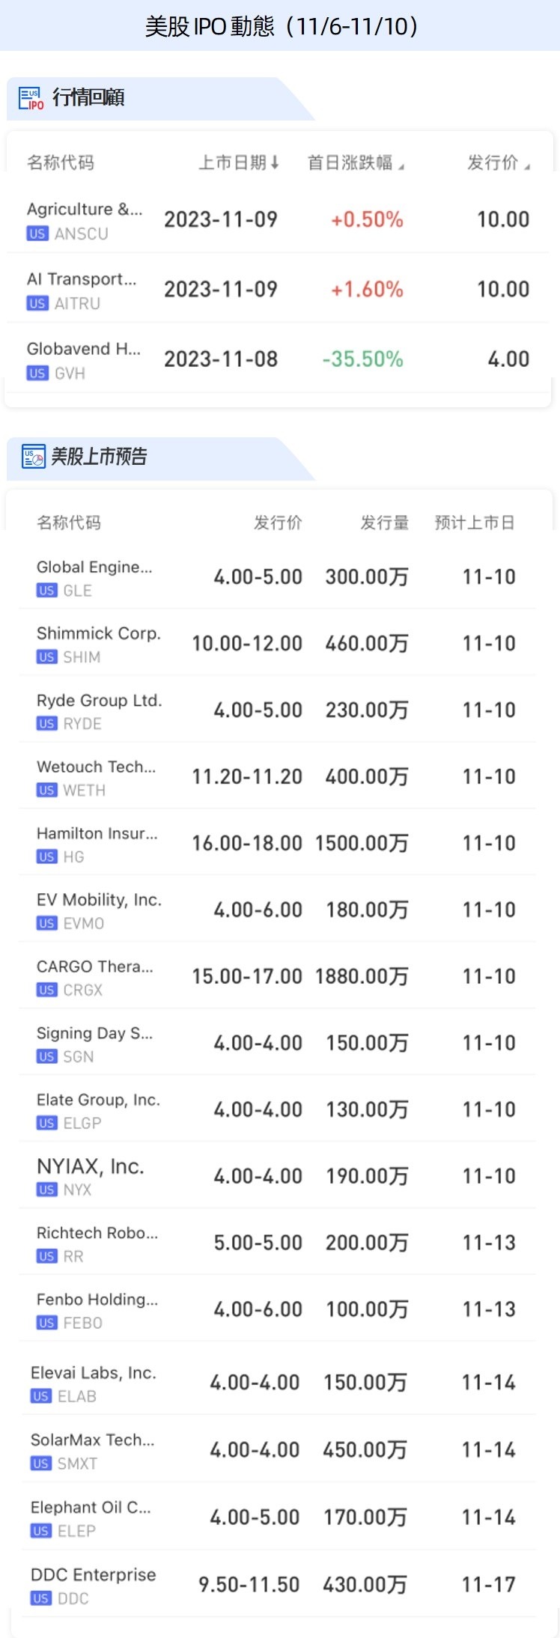Click the US badge next to ELAB
This screenshot has height=1638, width=560.
(x=40, y=1396)
